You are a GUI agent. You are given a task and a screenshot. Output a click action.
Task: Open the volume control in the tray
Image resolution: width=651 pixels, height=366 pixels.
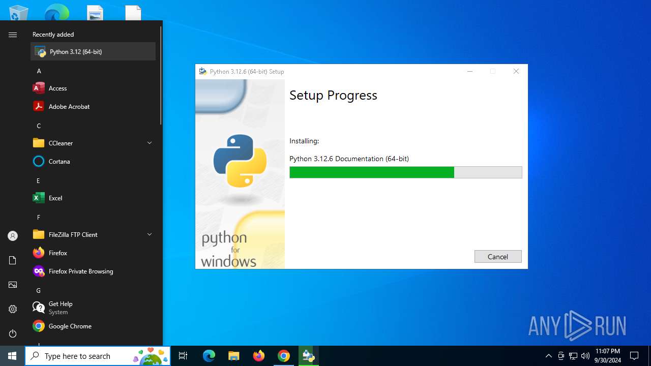tap(585, 356)
